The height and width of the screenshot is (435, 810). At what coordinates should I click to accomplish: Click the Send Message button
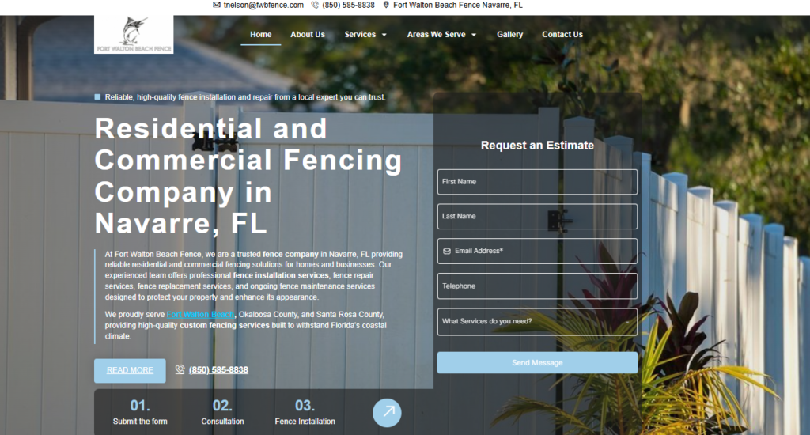[537, 363]
